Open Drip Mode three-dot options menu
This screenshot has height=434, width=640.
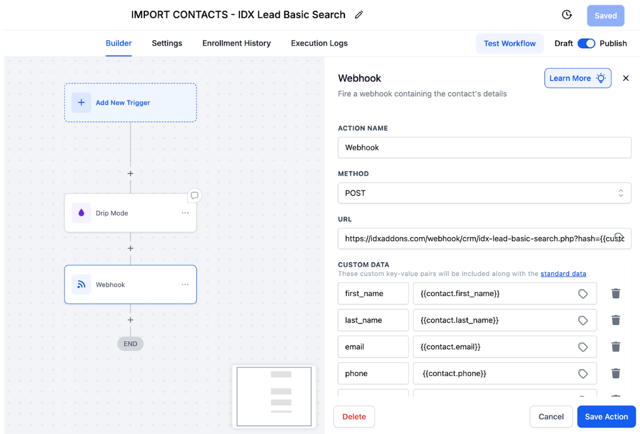click(185, 213)
